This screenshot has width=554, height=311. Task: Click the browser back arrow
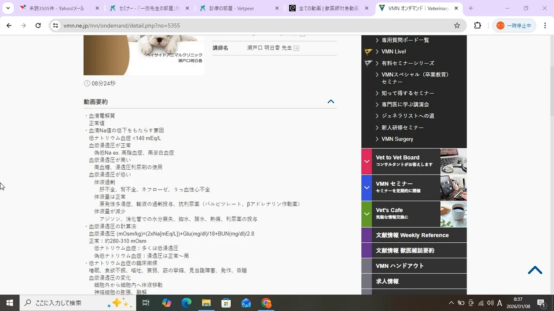(x=9, y=25)
